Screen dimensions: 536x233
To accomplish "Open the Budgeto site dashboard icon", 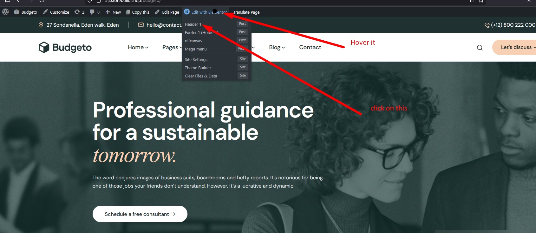I will pos(16,12).
